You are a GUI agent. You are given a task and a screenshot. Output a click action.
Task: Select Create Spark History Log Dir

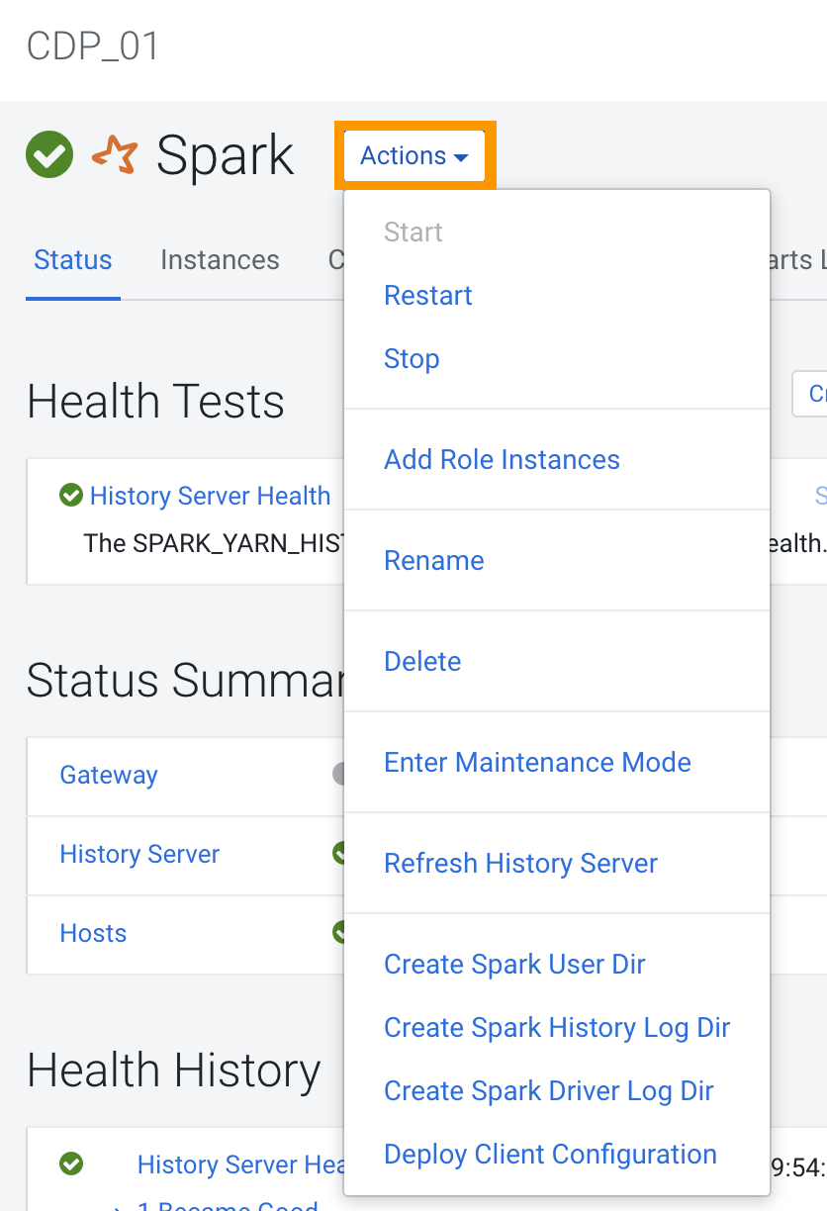point(557,1028)
